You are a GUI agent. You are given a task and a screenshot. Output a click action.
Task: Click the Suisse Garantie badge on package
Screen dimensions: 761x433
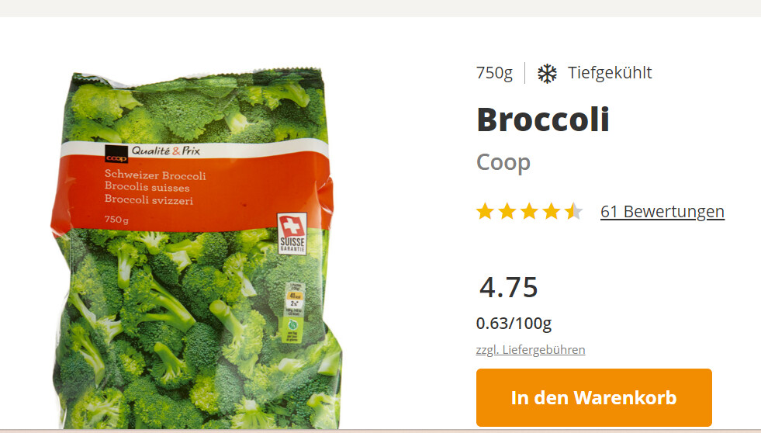(x=292, y=234)
